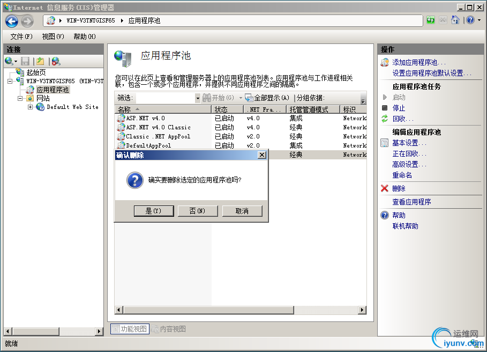Collapse the 网站 tree node
487x352 pixels.
pos(20,99)
